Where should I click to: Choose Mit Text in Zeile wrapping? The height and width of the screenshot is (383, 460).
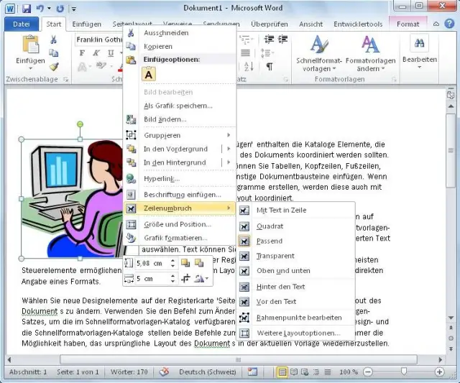(x=295, y=210)
